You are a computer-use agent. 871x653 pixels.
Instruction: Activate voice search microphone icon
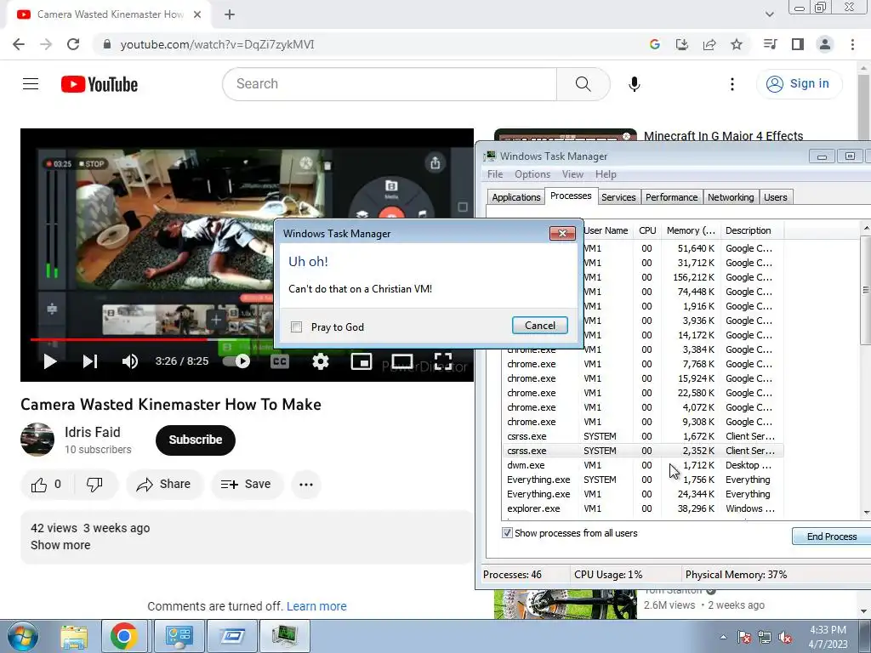(x=634, y=84)
